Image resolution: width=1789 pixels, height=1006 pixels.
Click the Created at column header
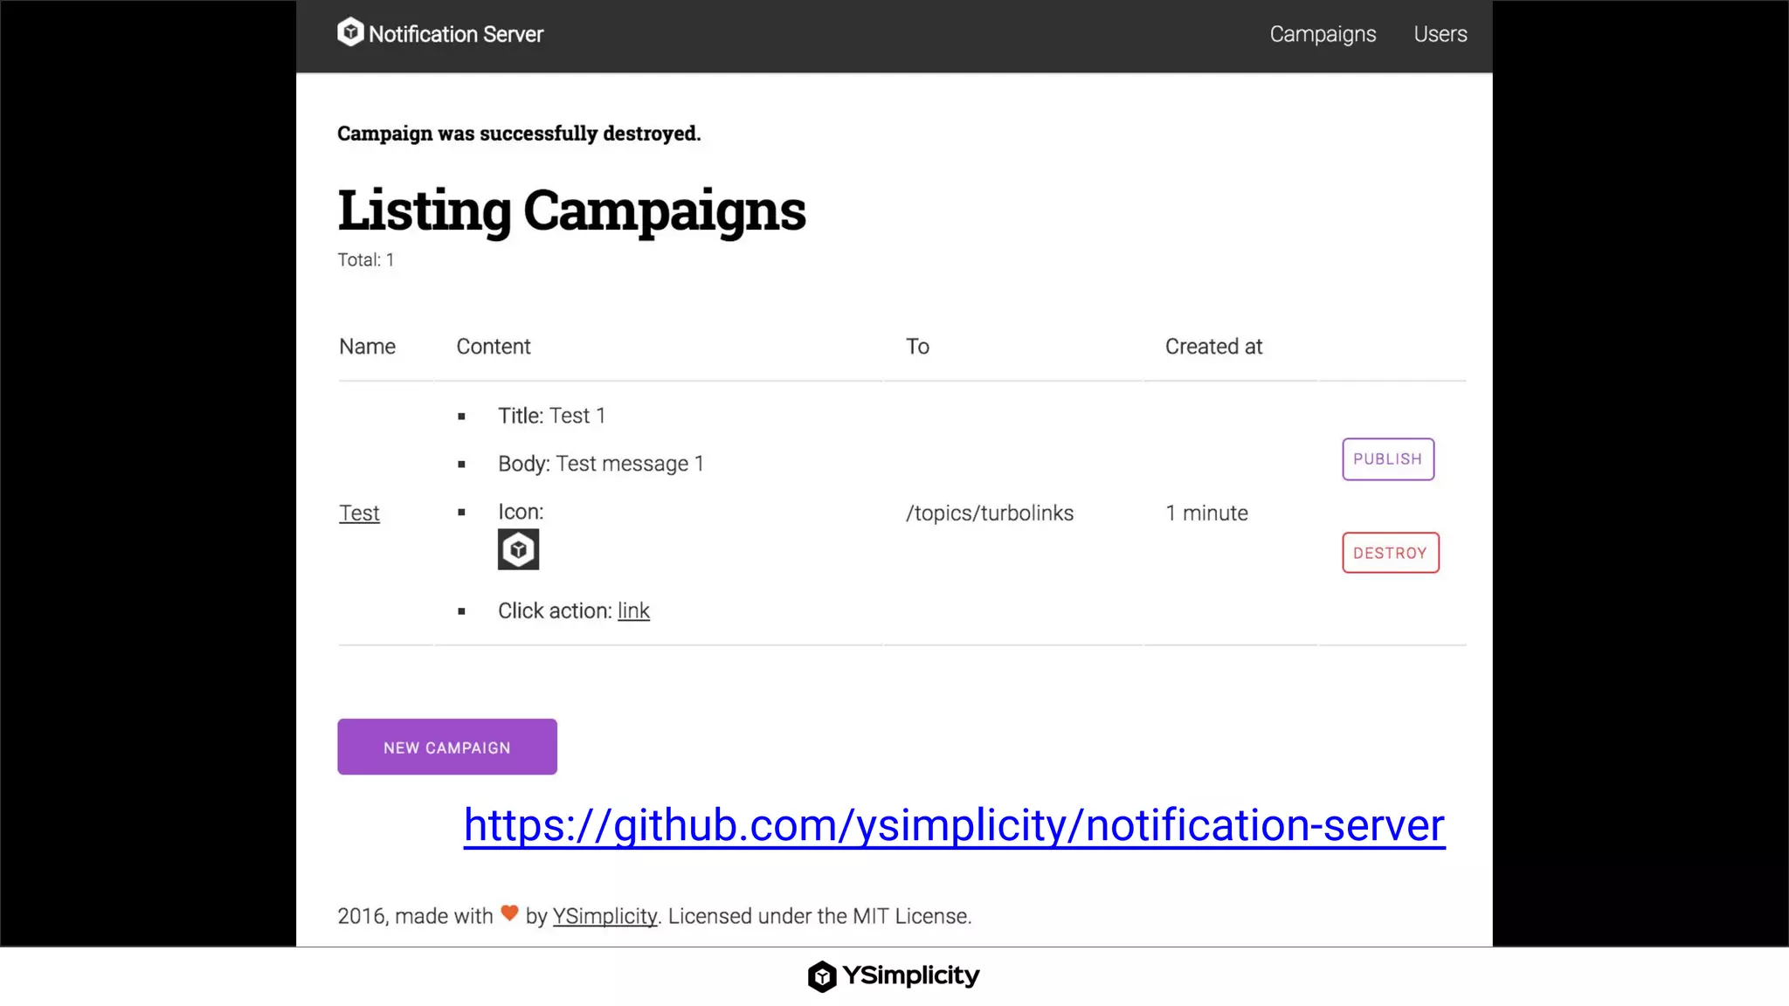click(1213, 347)
